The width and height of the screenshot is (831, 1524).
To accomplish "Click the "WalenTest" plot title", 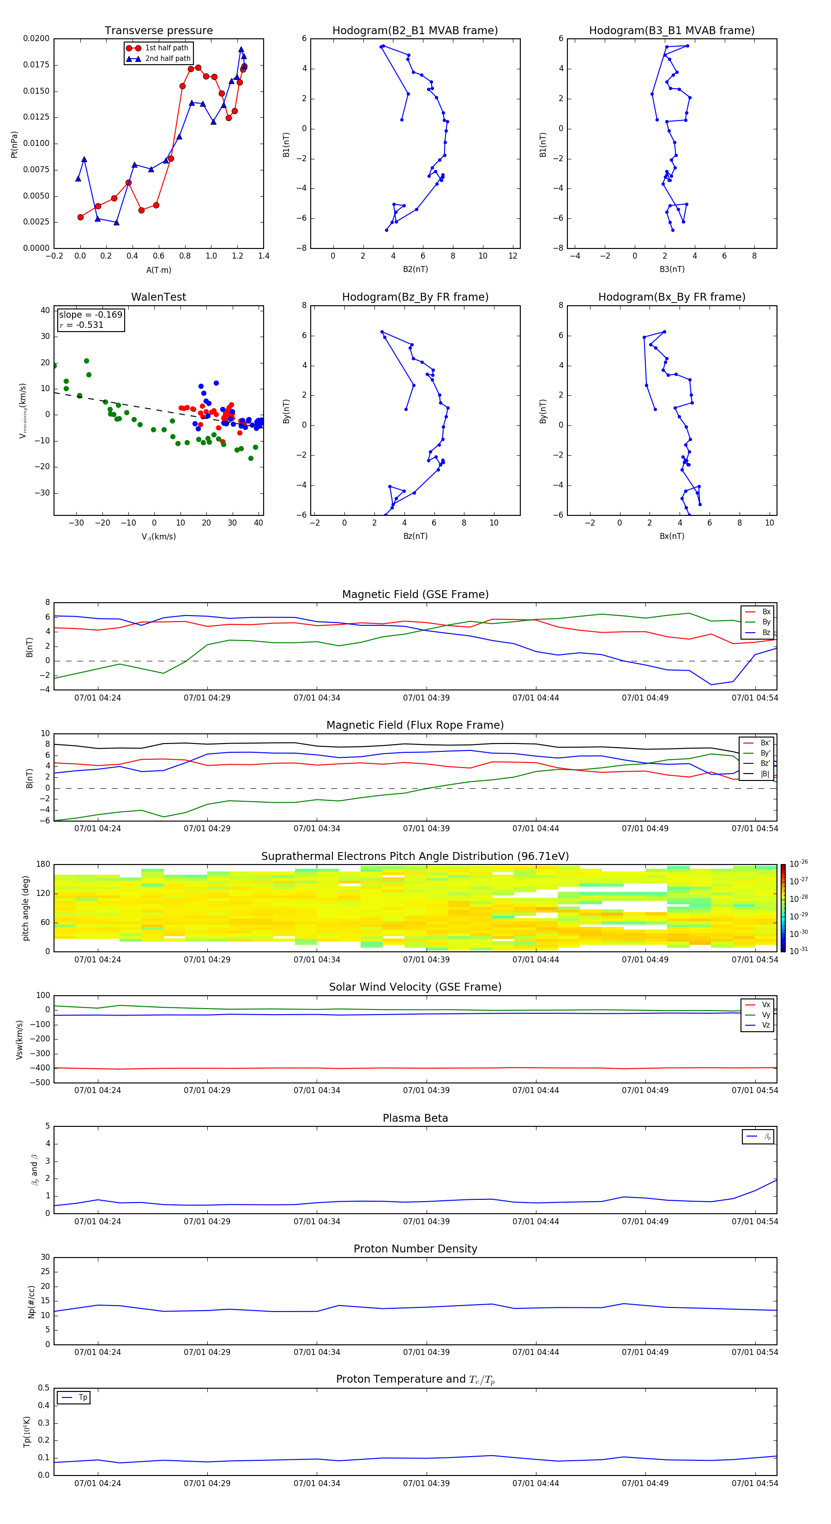I will pos(158,297).
